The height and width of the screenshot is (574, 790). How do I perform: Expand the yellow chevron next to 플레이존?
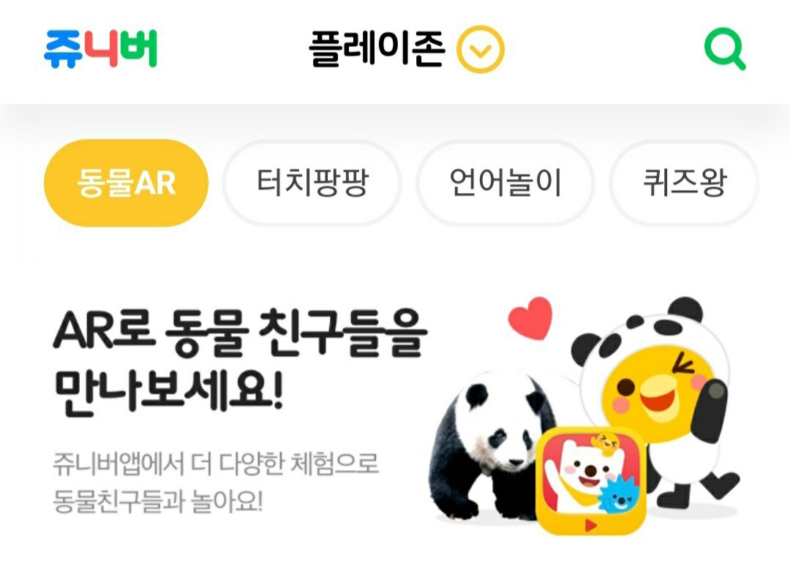(480, 49)
